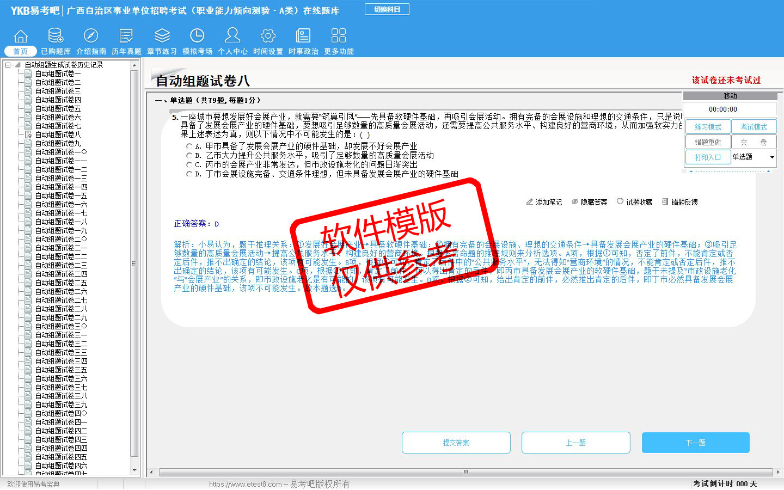The width and height of the screenshot is (784, 490).
Task: Open the 单选题 question type dropdown
Action: 771,157
